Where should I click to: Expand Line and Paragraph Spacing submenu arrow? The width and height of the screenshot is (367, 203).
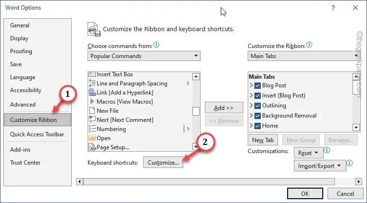point(188,83)
